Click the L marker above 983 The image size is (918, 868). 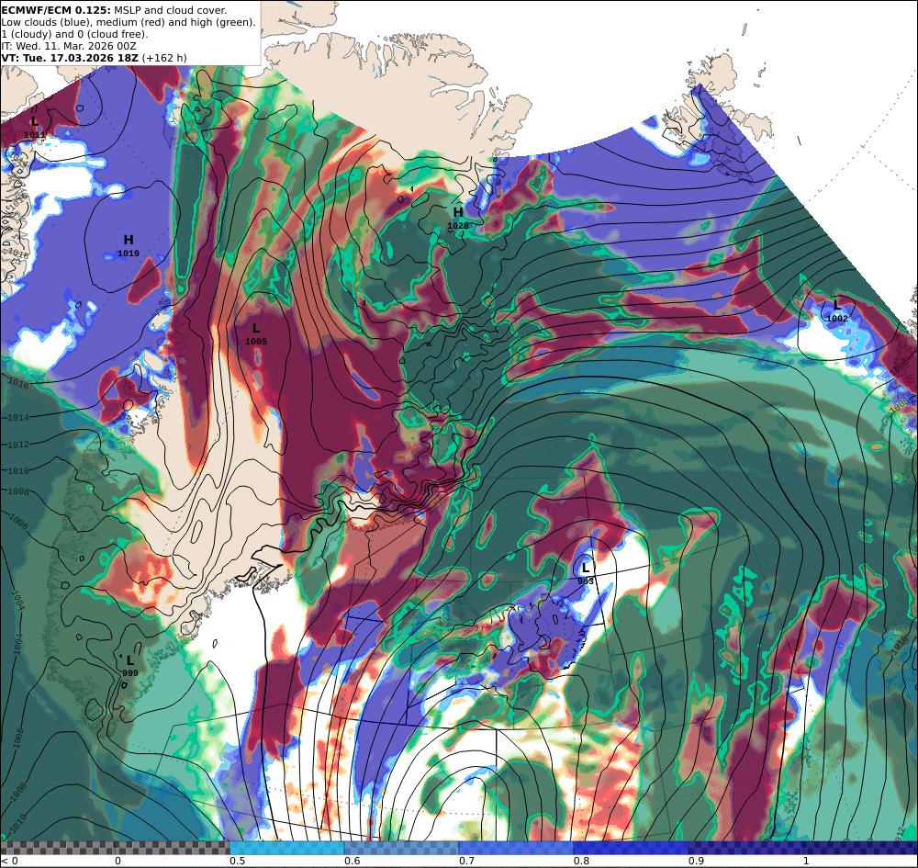point(585,568)
